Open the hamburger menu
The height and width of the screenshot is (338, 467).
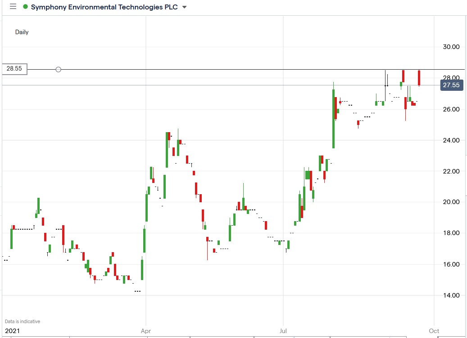click(13, 7)
